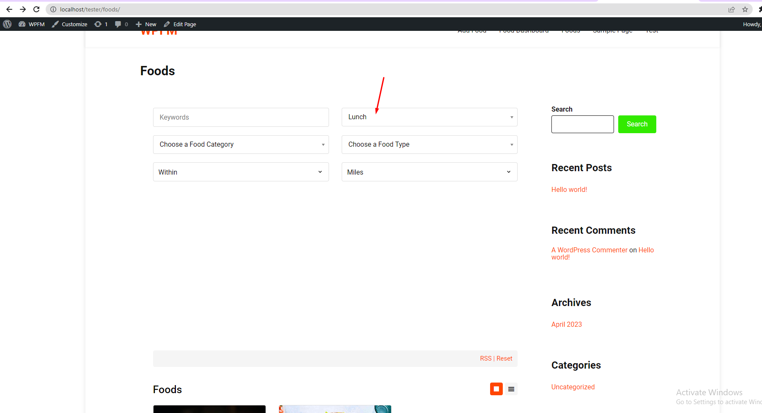Go to the Food Dashboard menu item

524,30
